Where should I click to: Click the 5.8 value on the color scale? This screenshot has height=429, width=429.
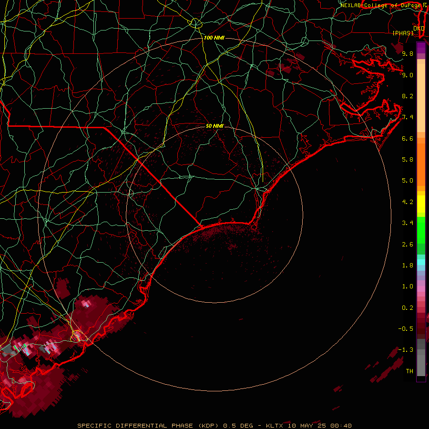(x=408, y=160)
